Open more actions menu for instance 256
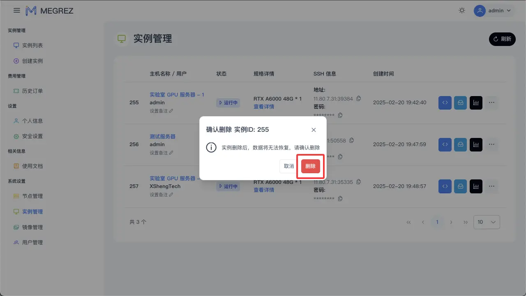 [x=491, y=145]
